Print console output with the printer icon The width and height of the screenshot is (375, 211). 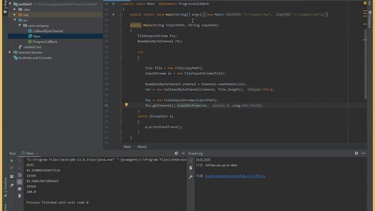coord(19,189)
